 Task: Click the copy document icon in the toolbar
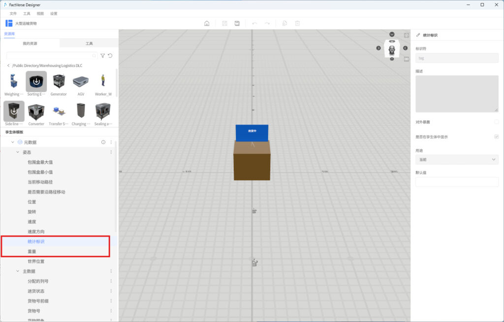click(284, 24)
